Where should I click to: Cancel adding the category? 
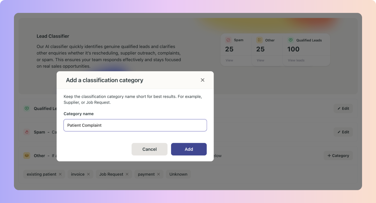pyautogui.click(x=149, y=149)
